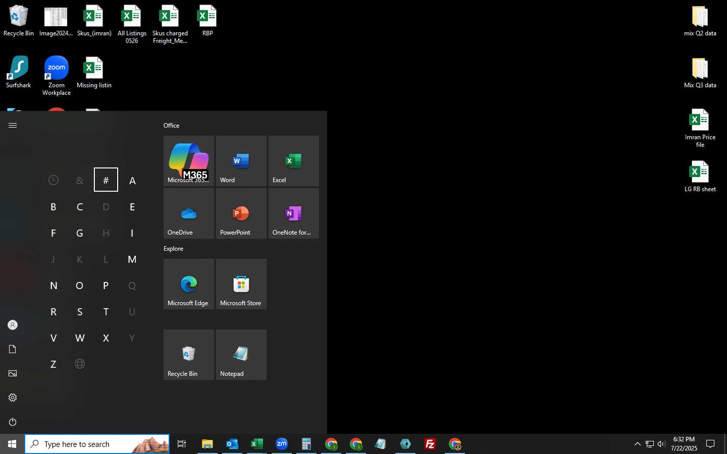Select the Recycle Bin desktop icon
The height and width of the screenshot is (454, 727).
pyautogui.click(x=19, y=21)
